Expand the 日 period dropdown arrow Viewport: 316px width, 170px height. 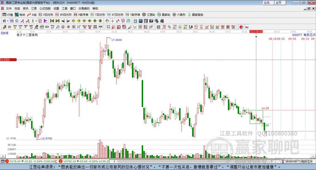7,21
